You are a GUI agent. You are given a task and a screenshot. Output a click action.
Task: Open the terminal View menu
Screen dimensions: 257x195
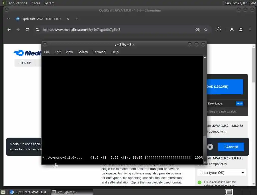pyautogui.click(x=69, y=52)
